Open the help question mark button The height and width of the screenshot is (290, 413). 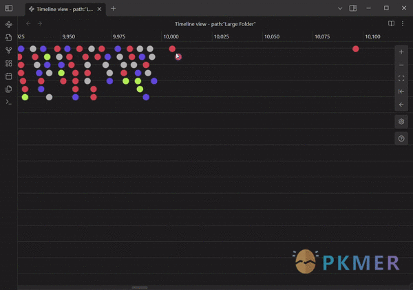tap(401, 139)
